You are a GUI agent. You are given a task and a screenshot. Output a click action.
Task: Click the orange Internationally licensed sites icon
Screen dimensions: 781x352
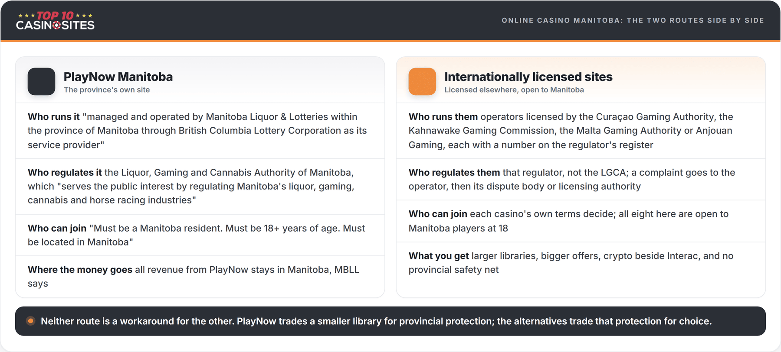click(422, 81)
